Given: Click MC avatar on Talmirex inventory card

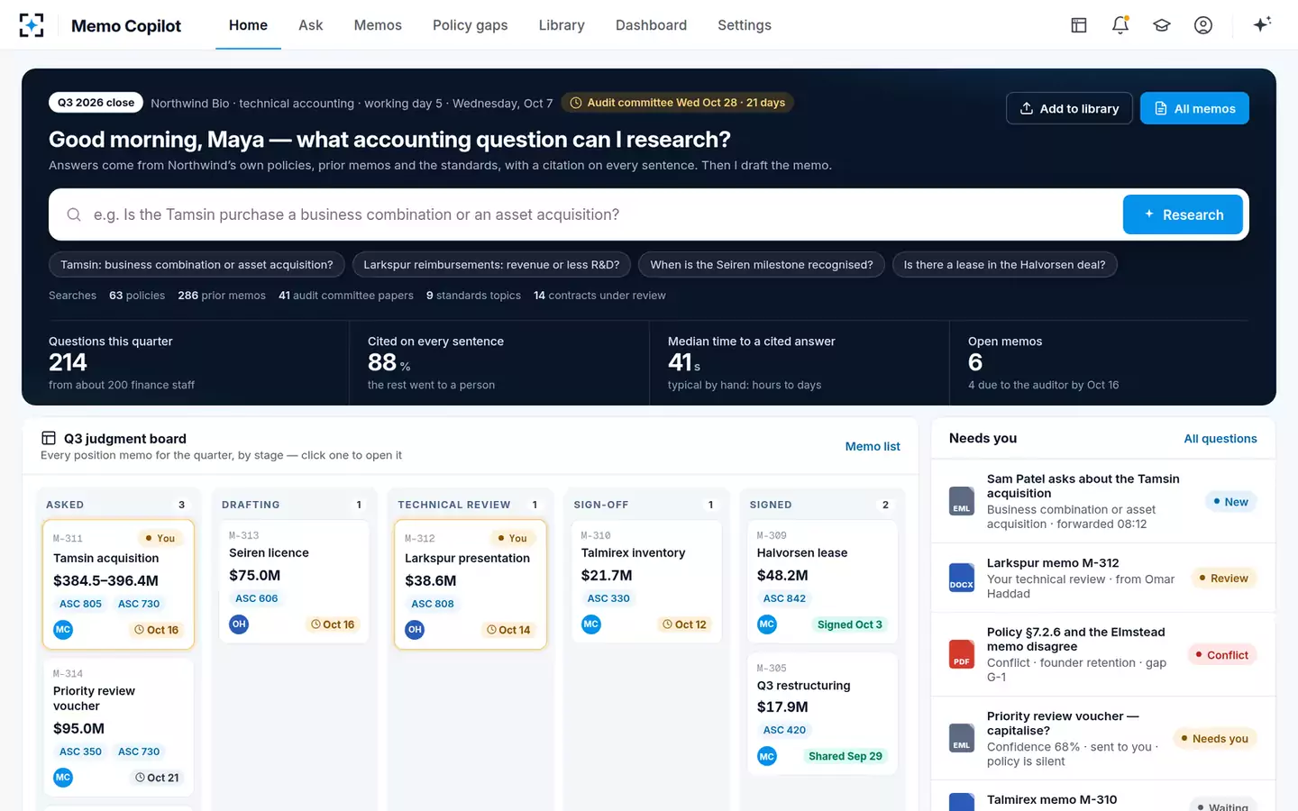Looking at the screenshot, I should click(591, 624).
